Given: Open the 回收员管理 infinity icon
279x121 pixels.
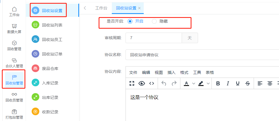Looking at the screenshot, I should [x=14, y=94].
